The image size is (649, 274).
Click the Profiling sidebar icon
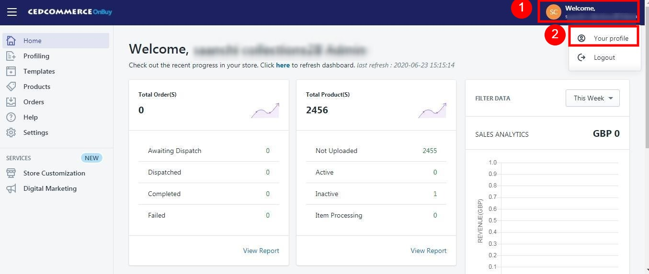(x=11, y=56)
